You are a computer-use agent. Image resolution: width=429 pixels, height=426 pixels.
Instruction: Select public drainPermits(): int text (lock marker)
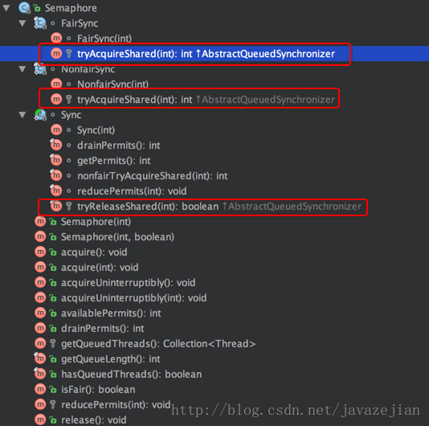[102, 328]
